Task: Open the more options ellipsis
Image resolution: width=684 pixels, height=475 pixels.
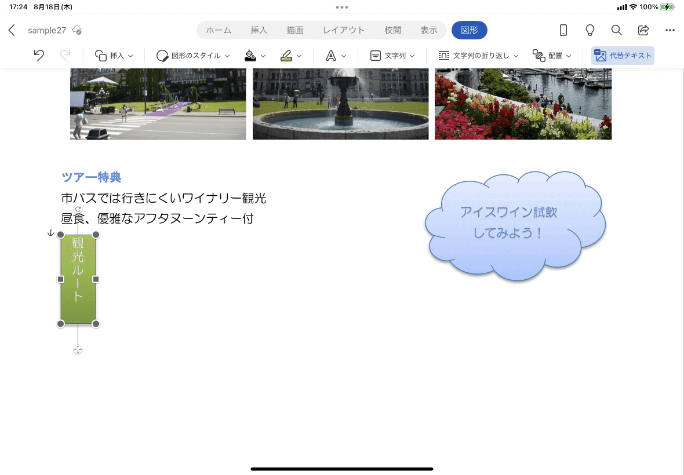Action: click(670, 30)
